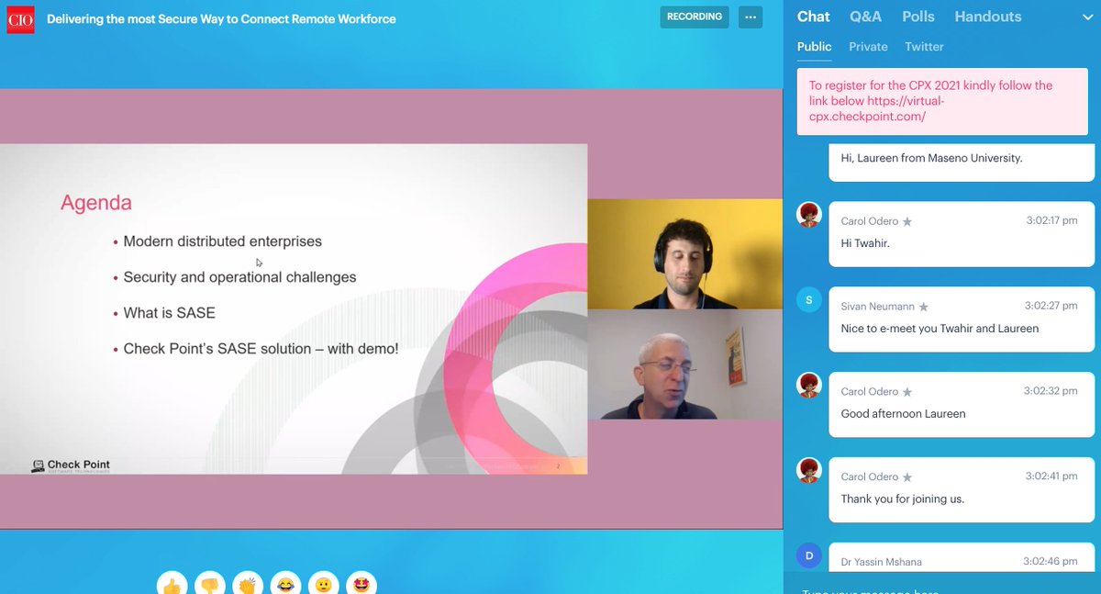Click the star next to Carol Odero 3:02:41 pm

tap(907, 477)
